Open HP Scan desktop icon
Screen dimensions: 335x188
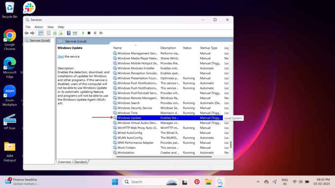(10, 122)
